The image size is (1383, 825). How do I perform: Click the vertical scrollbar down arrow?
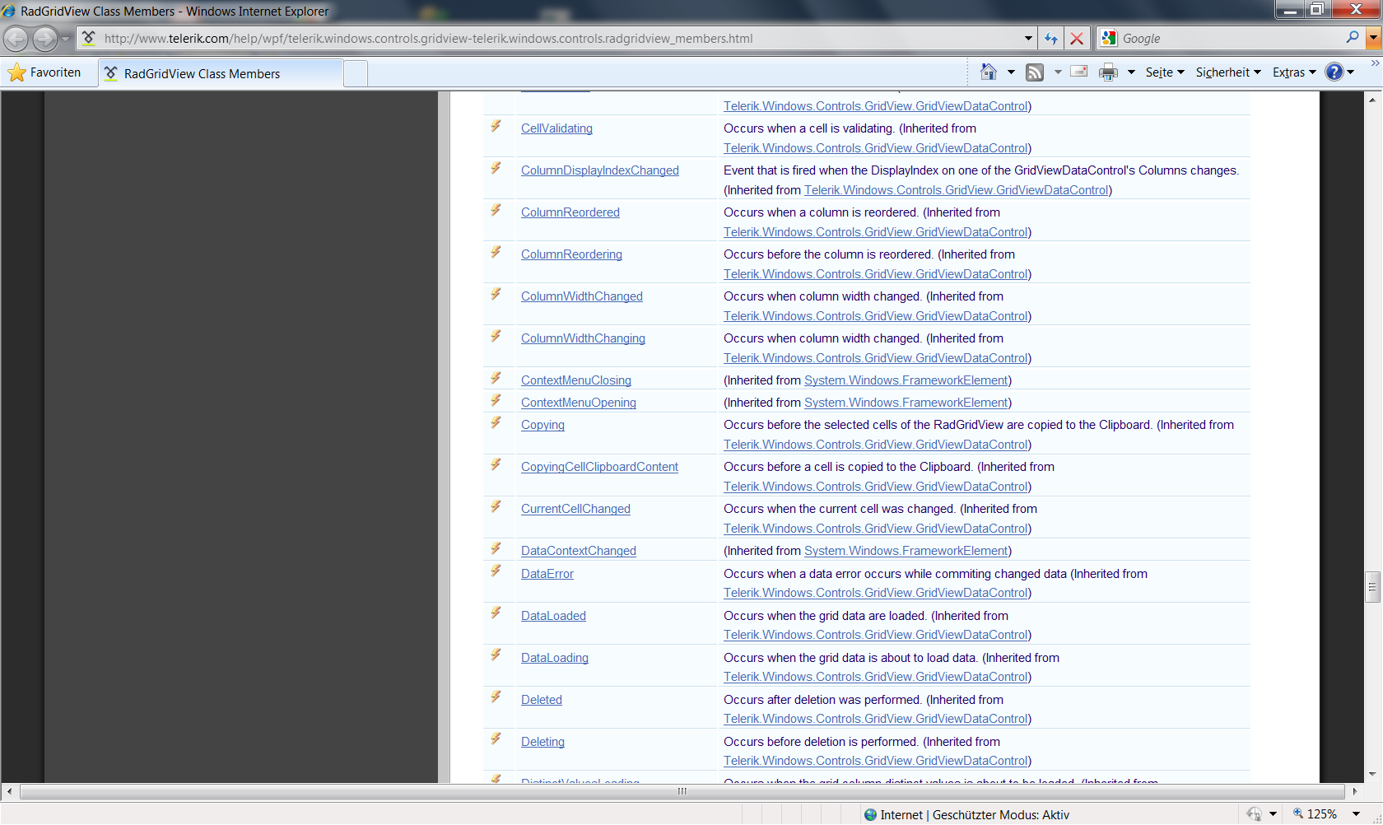pos(1372,774)
